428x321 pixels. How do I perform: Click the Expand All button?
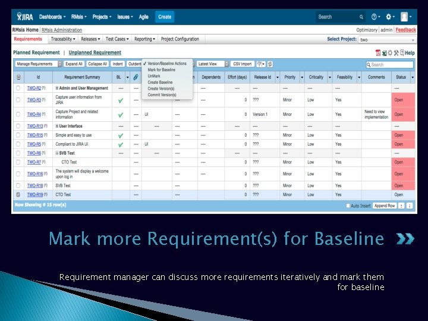[74, 64]
